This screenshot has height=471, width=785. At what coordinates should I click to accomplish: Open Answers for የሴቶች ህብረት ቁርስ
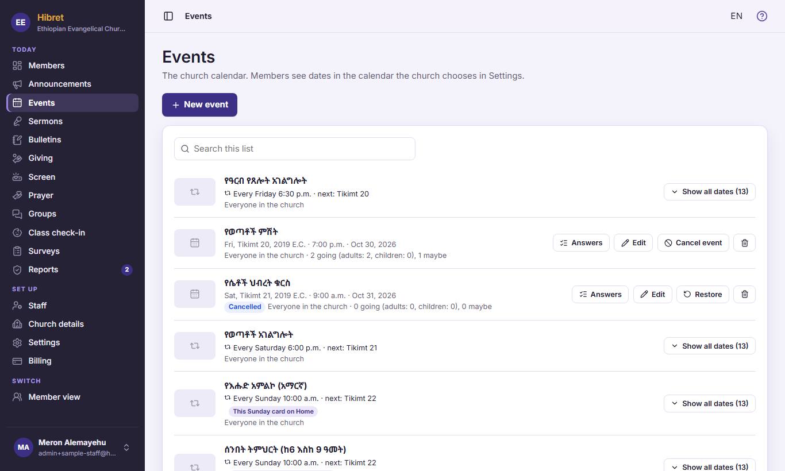tap(600, 294)
